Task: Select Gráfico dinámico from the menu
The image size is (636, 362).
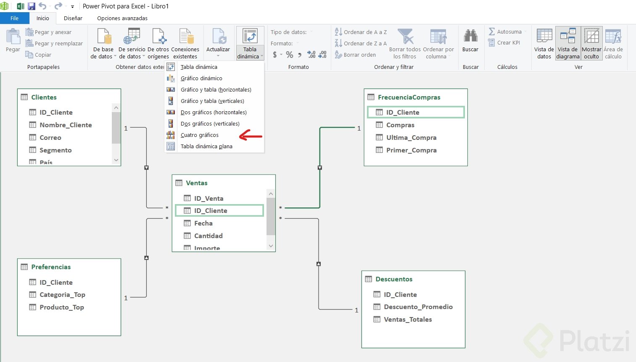Action: (214, 78)
